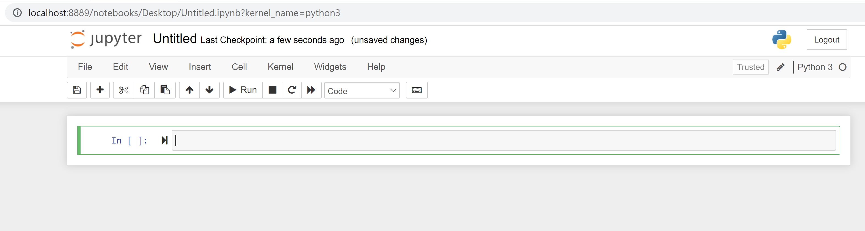Open the File menu
Viewport: 865px width, 231px height.
[85, 67]
